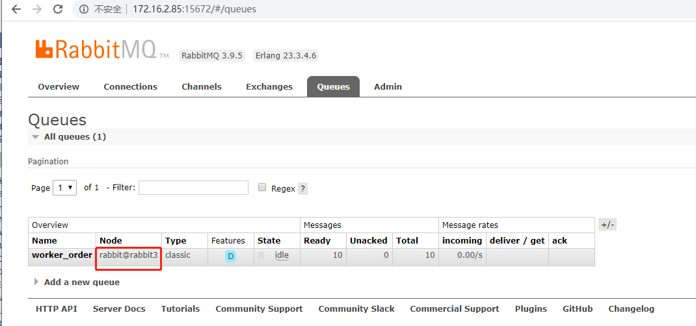The width and height of the screenshot is (696, 326).
Task: Switch to the Connections tab
Action: (131, 87)
